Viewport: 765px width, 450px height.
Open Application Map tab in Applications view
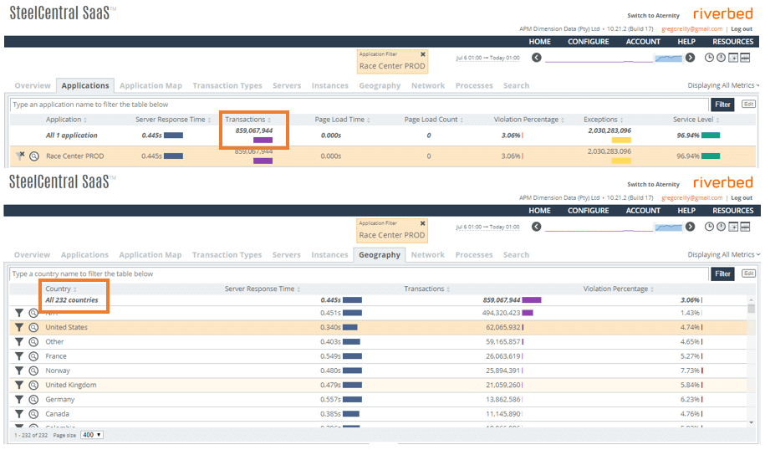pyautogui.click(x=150, y=85)
